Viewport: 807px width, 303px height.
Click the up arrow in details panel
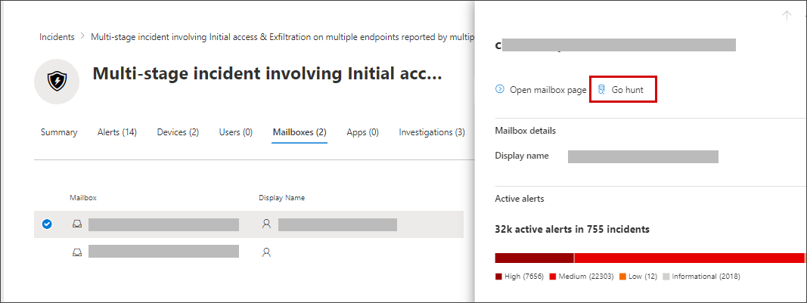(x=787, y=15)
